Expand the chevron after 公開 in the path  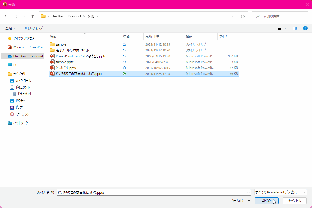pyautogui.click(x=97, y=16)
